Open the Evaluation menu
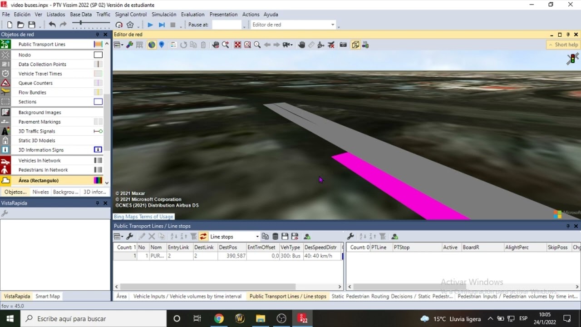The height and width of the screenshot is (327, 581). (x=192, y=15)
